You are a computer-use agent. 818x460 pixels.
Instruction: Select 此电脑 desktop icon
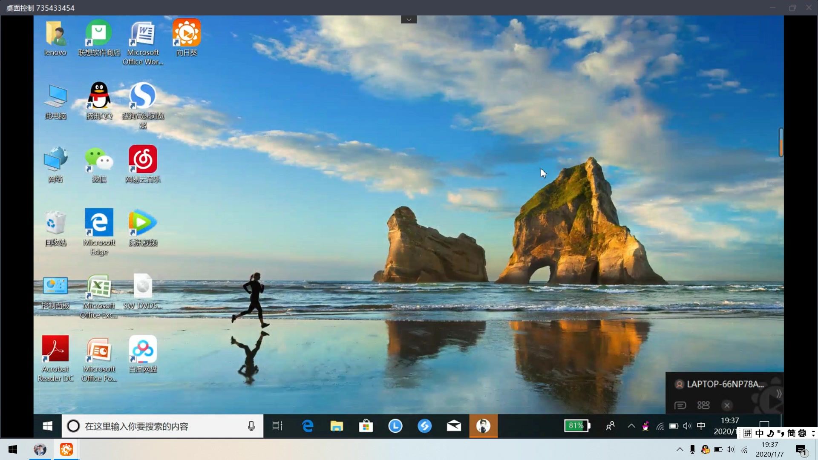click(55, 101)
